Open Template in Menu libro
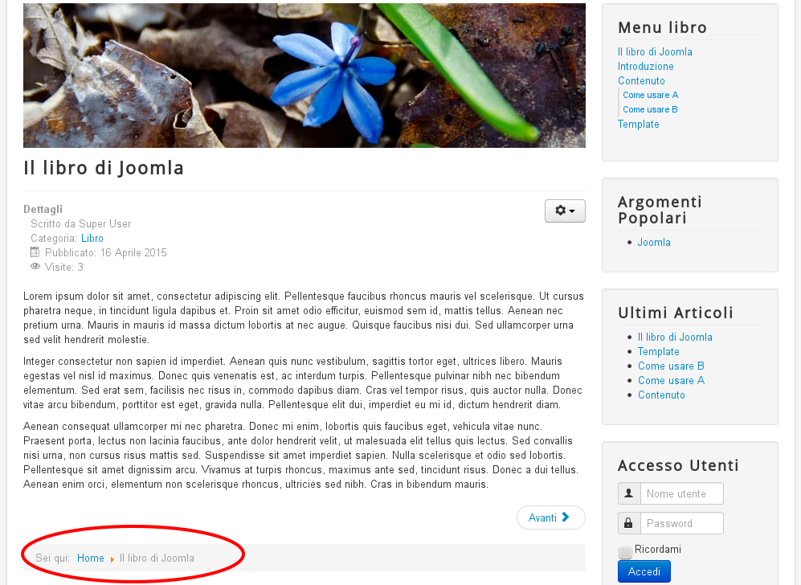The height and width of the screenshot is (585, 801). coord(638,125)
